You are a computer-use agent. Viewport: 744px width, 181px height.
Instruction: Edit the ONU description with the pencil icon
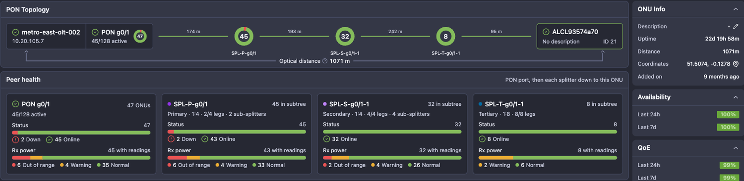[x=736, y=26]
